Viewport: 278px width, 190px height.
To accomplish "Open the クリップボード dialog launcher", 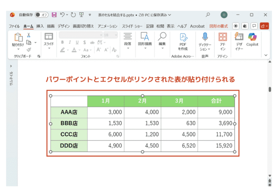I will click(x=39, y=56).
